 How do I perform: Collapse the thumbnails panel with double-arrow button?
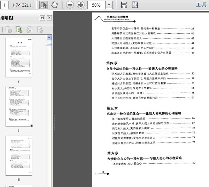(42, 18)
